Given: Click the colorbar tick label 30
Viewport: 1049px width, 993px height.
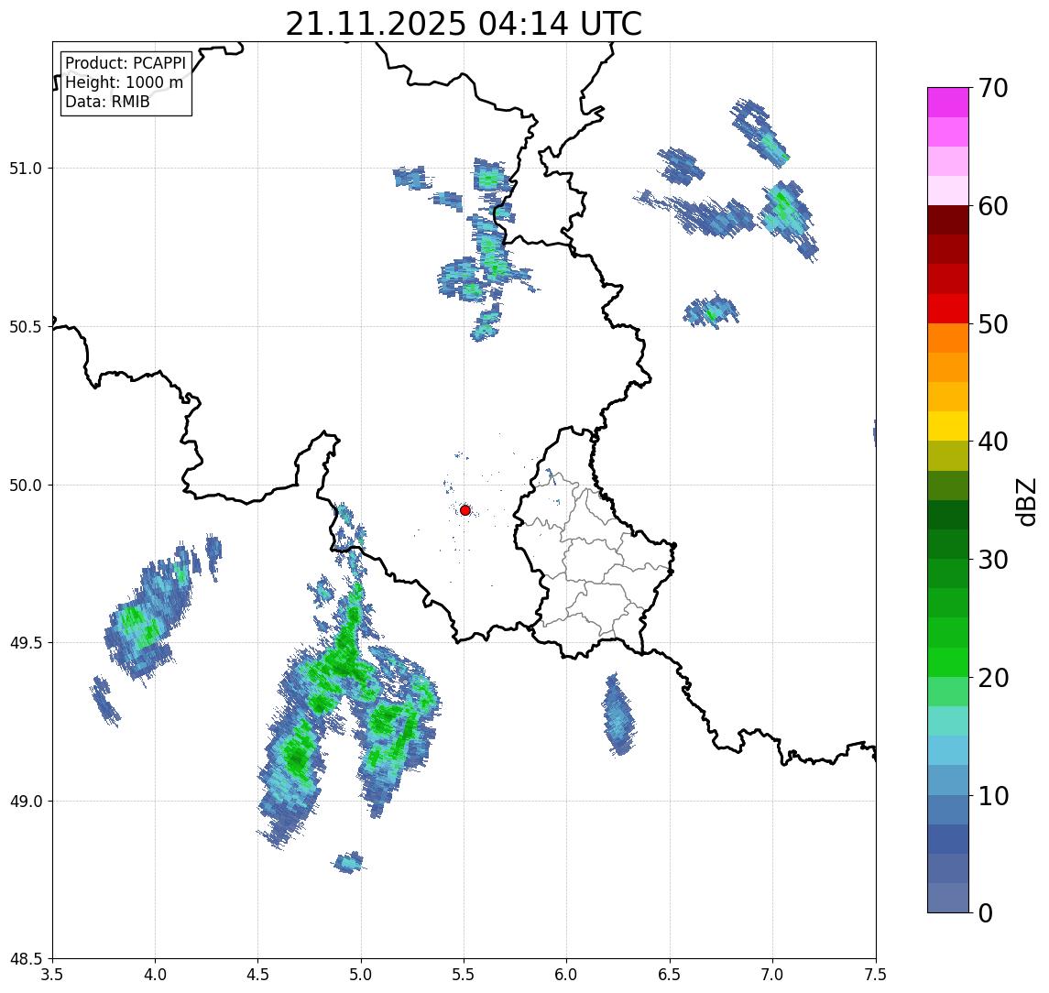Looking at the screenshot, I should [993, 560].
